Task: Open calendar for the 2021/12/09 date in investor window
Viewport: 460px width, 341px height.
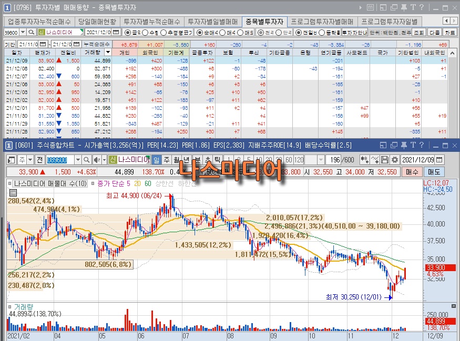Action: 116,32
